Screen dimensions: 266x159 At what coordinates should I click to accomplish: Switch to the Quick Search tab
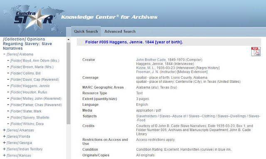click(x=86, y=32)
